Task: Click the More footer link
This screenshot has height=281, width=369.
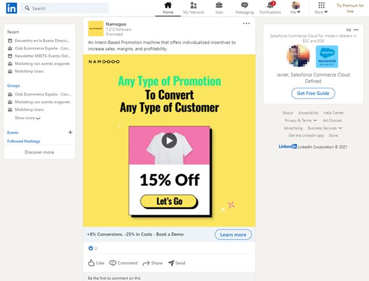Action: tap(333, 135)
